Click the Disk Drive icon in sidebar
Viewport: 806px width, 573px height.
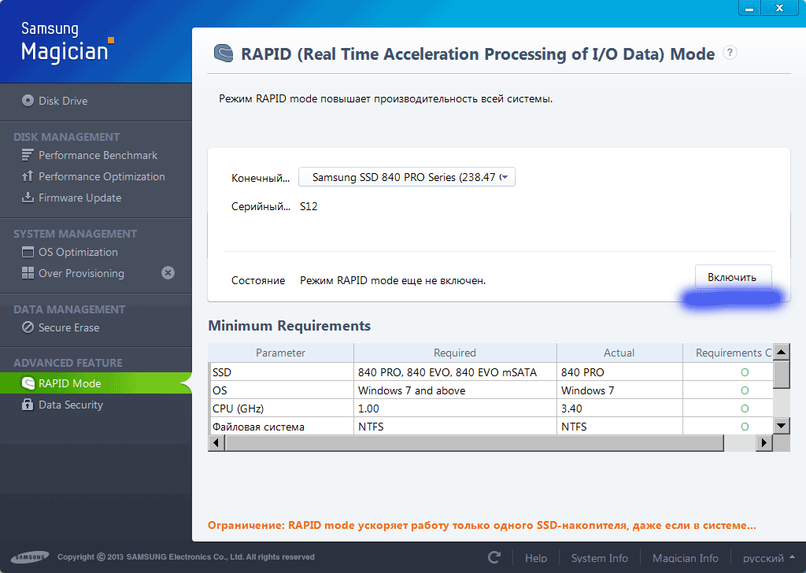pyautogui.click(x=28, y=101)
